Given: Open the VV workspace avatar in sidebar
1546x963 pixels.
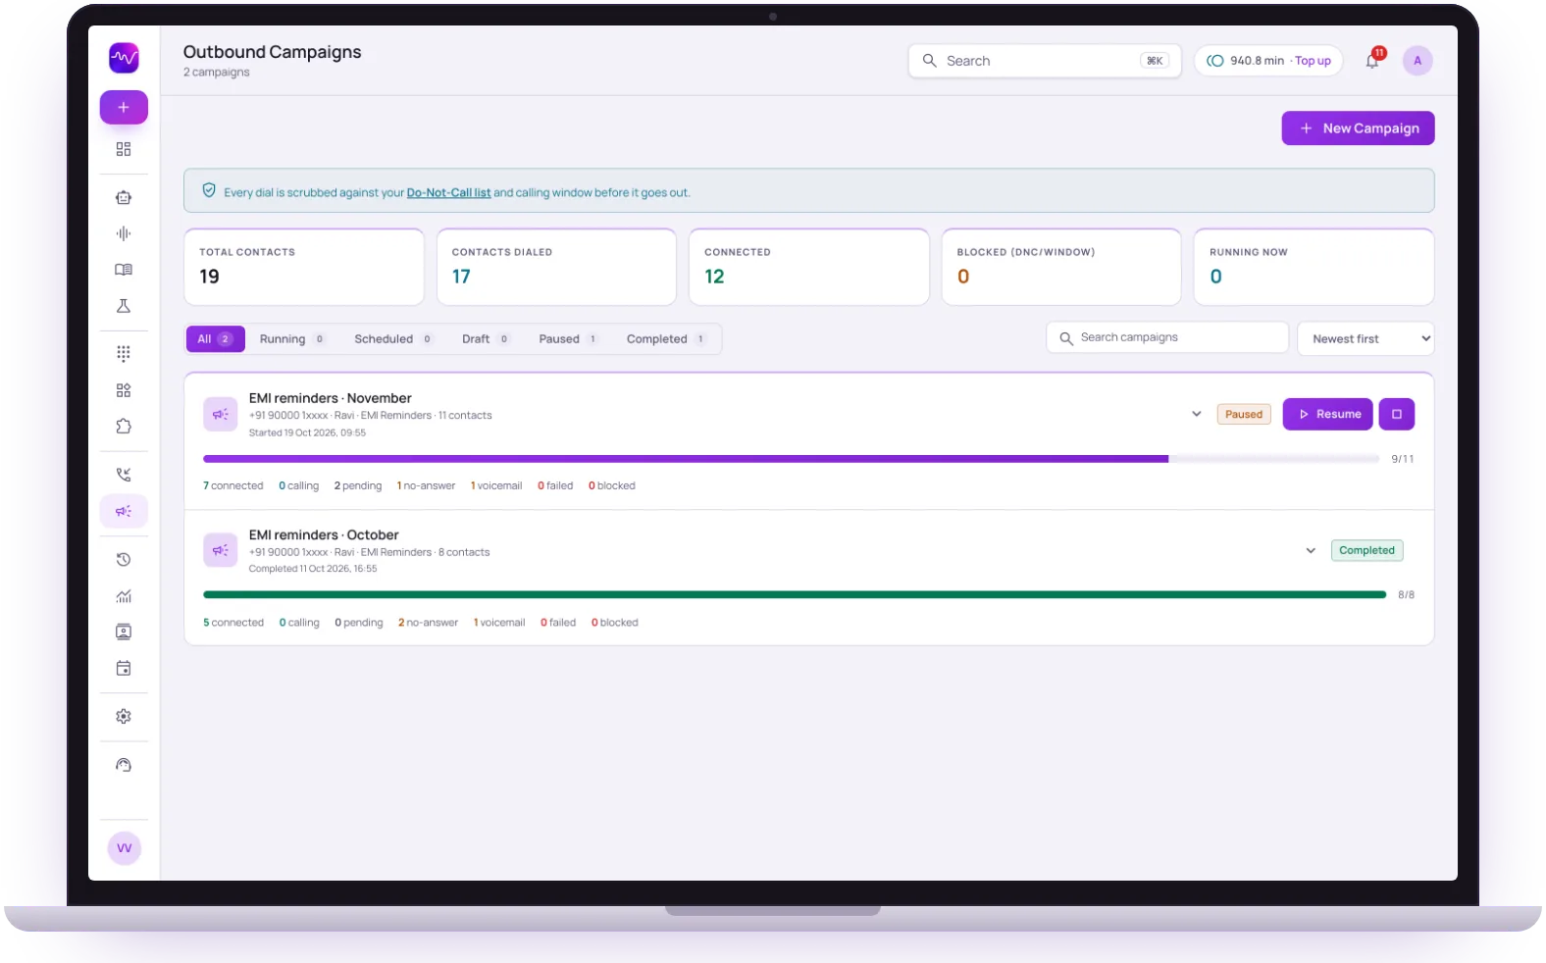Looking at the screenshot, I should (x=125, y=848).
